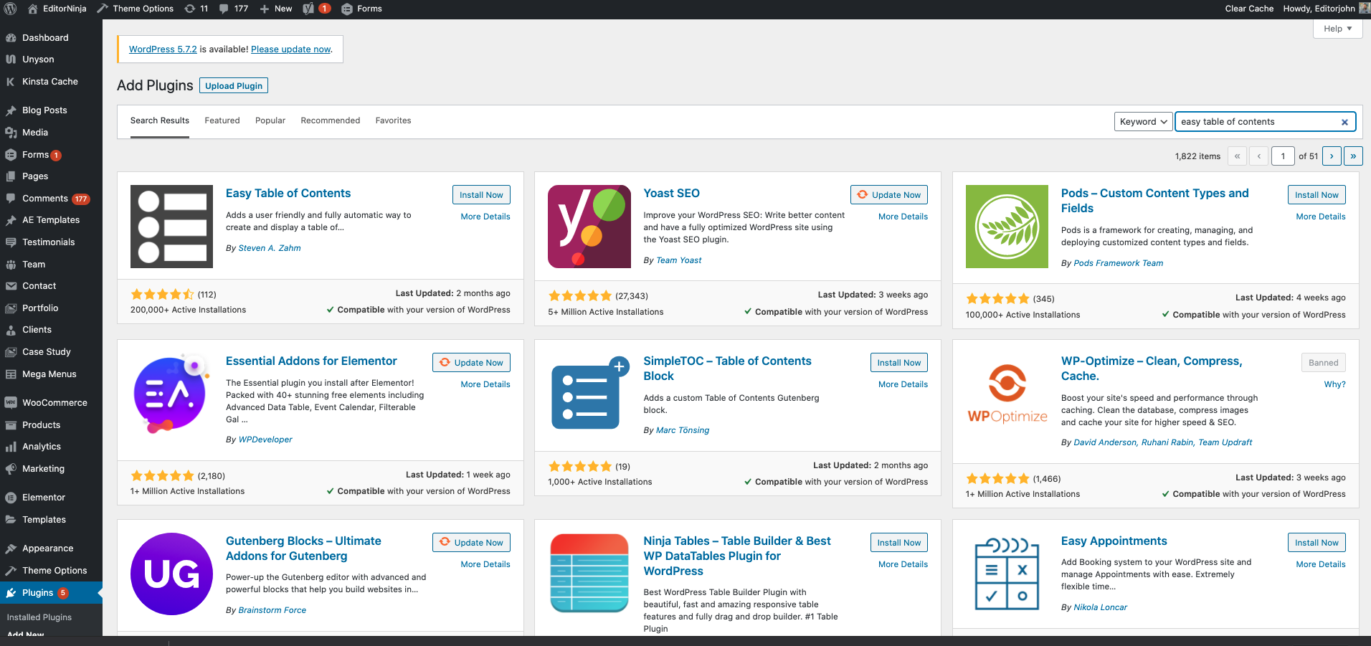Screen dimensions: 1371x646
Task: Open the Keyword search filter dropdown
Action: click(x=1143, y=121)
